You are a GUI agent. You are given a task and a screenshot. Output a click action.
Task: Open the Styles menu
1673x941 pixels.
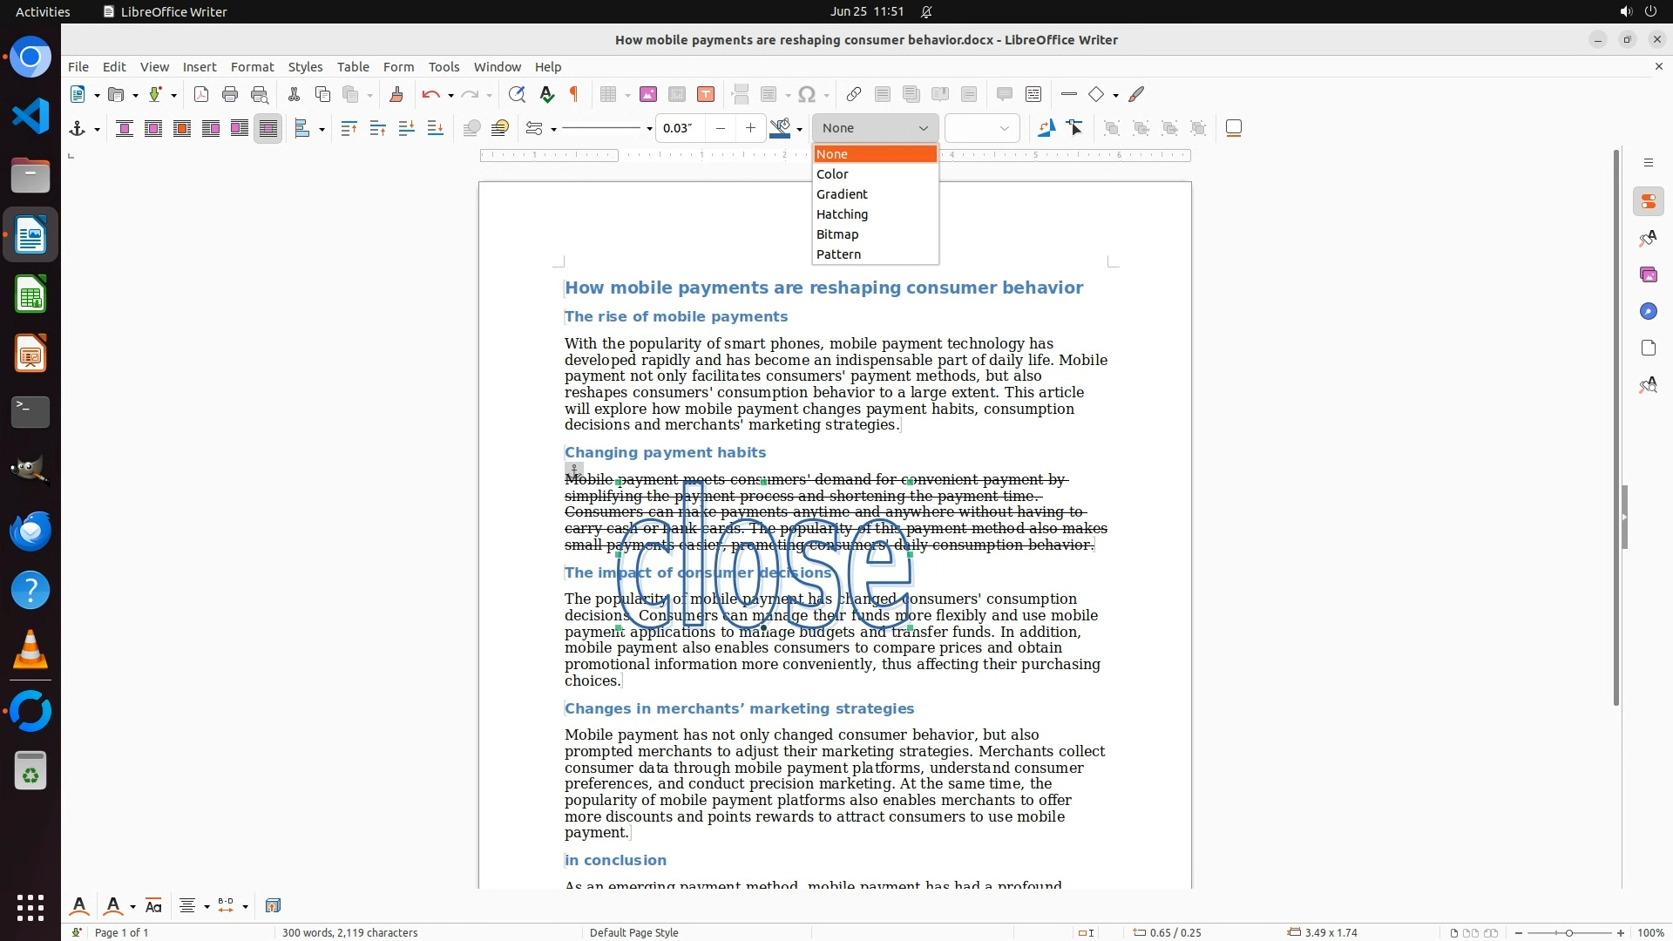click(305, 67)
